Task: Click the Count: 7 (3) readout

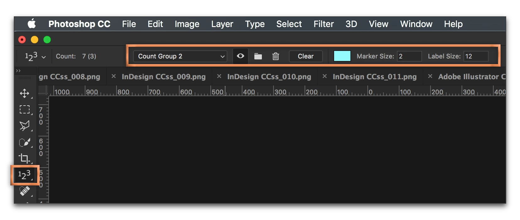Action: click(76, 56)
